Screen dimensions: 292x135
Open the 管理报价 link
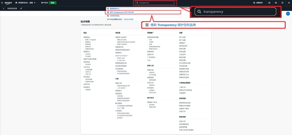(x=119, y=91)
